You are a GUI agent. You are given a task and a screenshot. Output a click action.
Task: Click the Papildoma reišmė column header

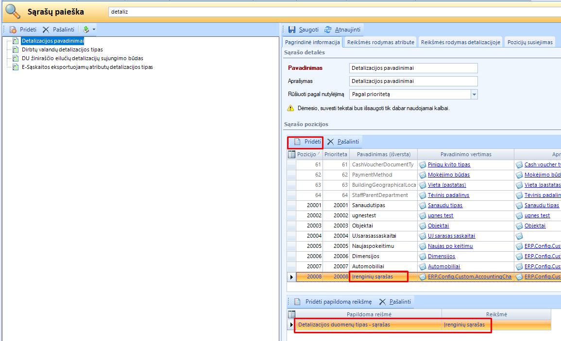[369, 314]
